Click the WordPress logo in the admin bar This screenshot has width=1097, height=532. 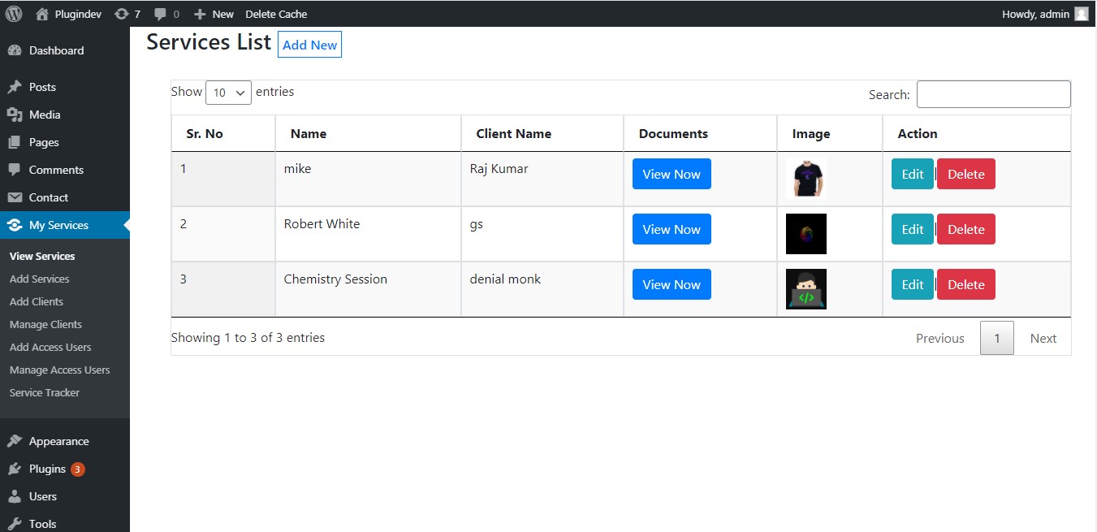coord(13,13)
